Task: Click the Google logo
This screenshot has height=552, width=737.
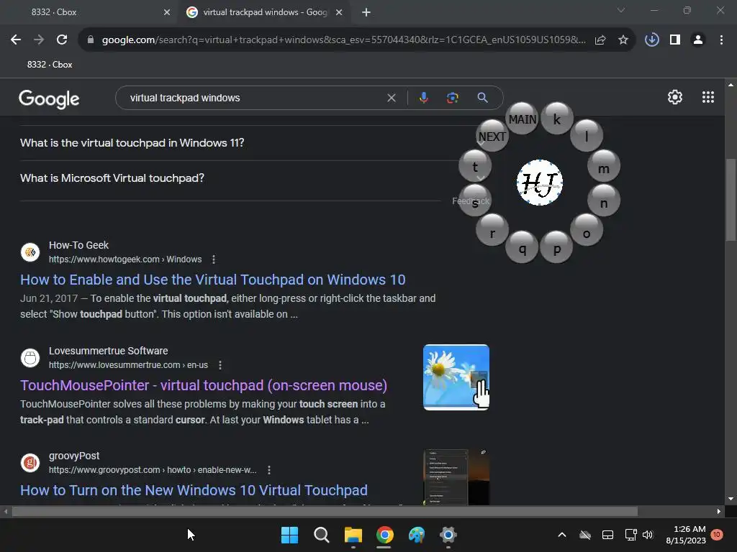Action: 49,98
